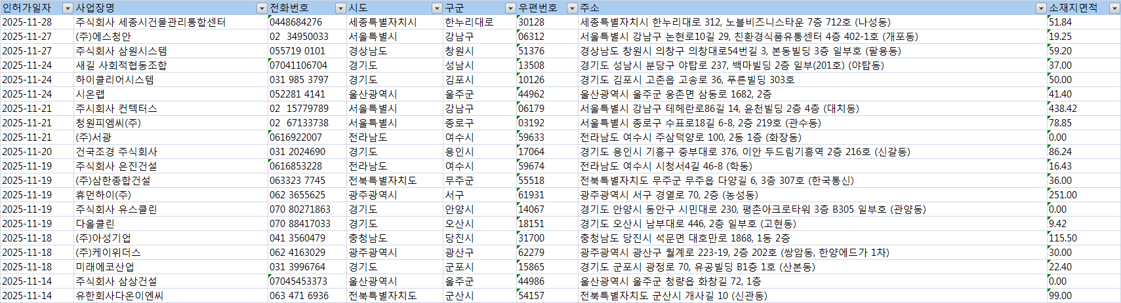Click the 2025-11-28 date cell

click(37, 22)
